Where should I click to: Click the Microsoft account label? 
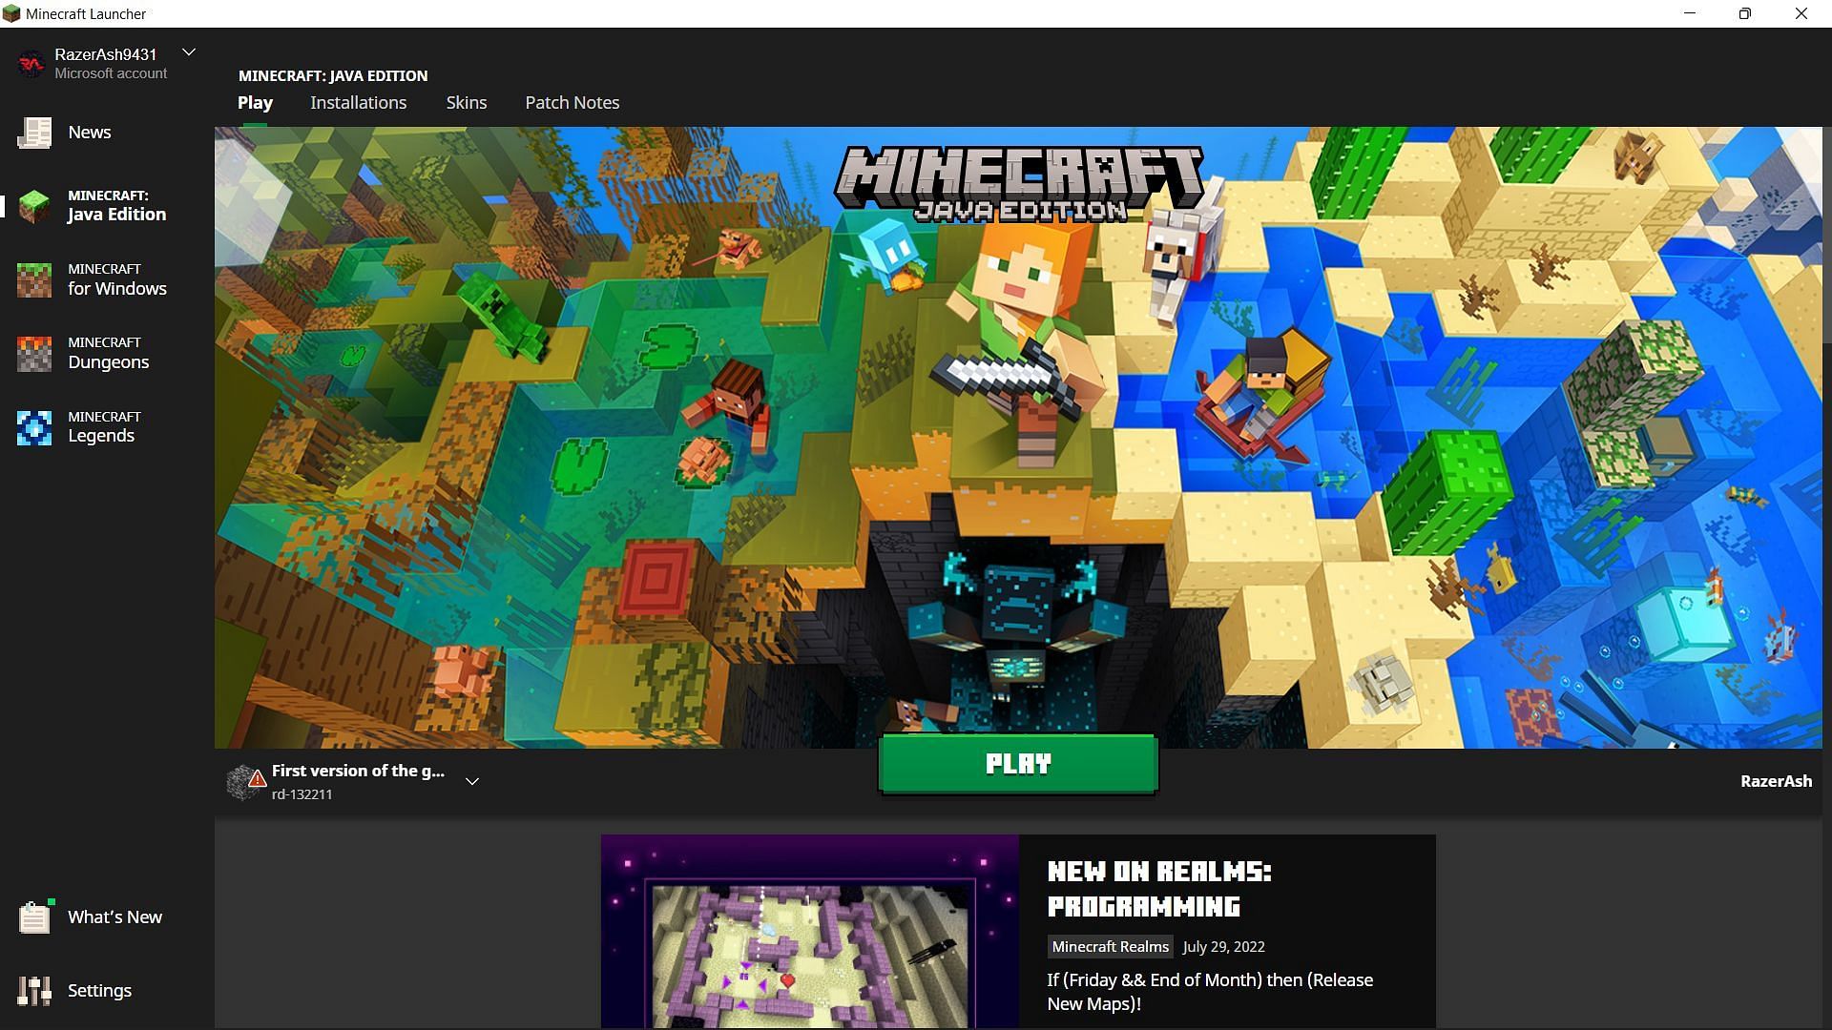[x=111, y=72]
